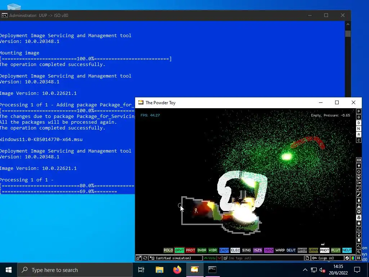
Task: Open the Walls category in Powder Toy
Action: point(359,160)
